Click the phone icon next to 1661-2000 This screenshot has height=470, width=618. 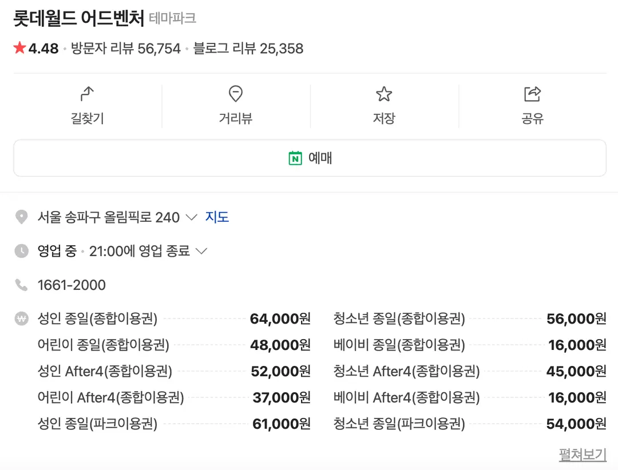pyautogui.click(x=21, y=285)
